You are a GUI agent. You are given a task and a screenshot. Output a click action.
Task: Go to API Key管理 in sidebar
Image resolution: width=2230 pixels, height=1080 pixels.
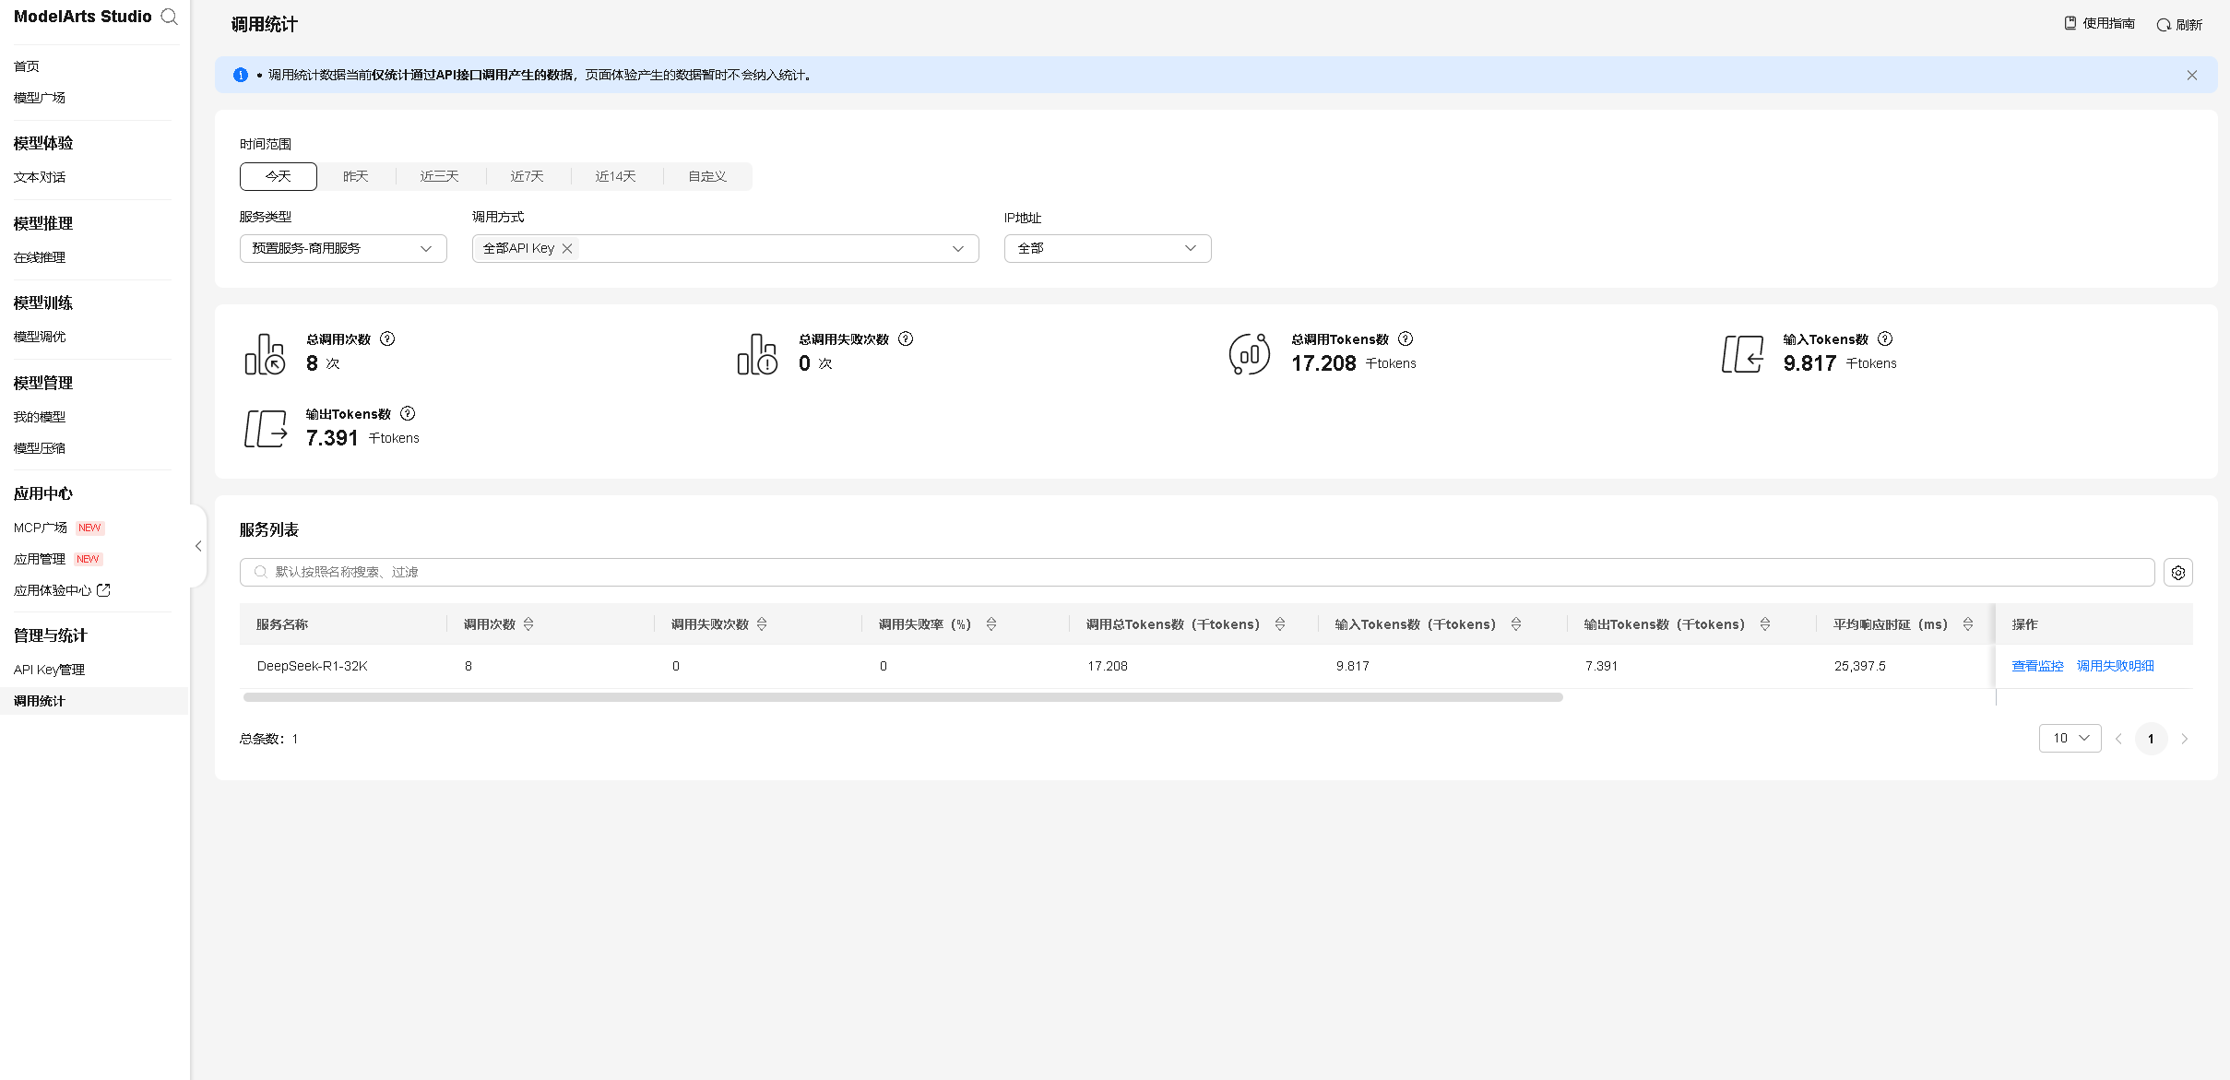coord(49,670)
